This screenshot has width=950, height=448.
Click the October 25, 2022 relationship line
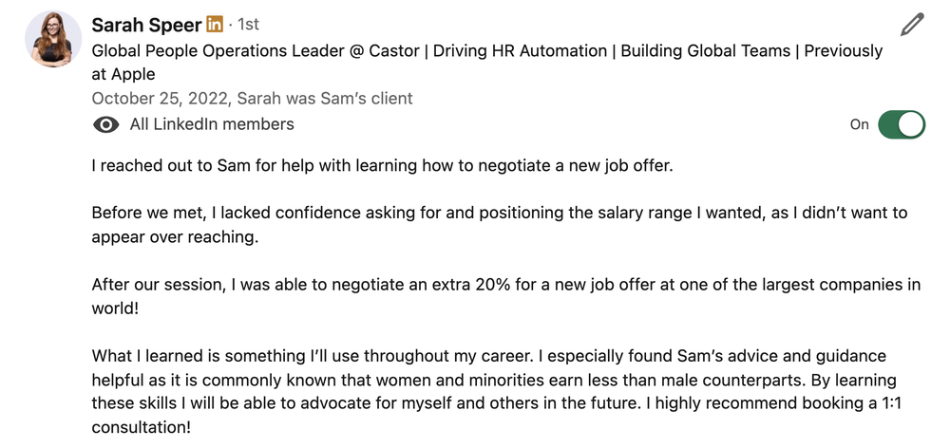252,98
